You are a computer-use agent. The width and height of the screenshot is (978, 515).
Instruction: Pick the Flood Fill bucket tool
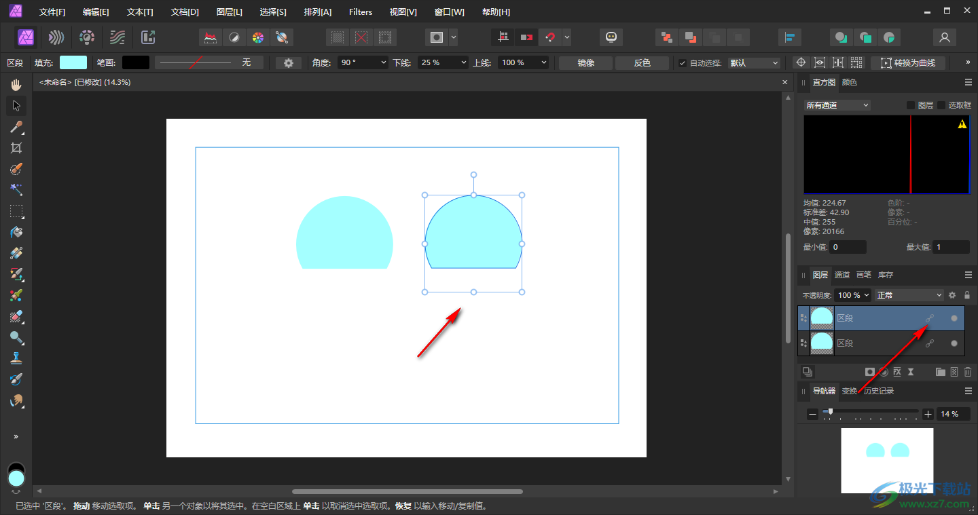point(16,232)
